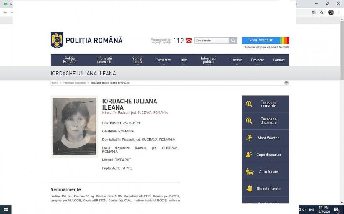Open the Copii disparuti sidebar link

pos(266,155)
